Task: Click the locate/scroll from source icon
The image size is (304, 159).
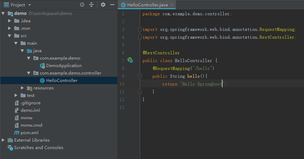Action: tap(82, 5)
